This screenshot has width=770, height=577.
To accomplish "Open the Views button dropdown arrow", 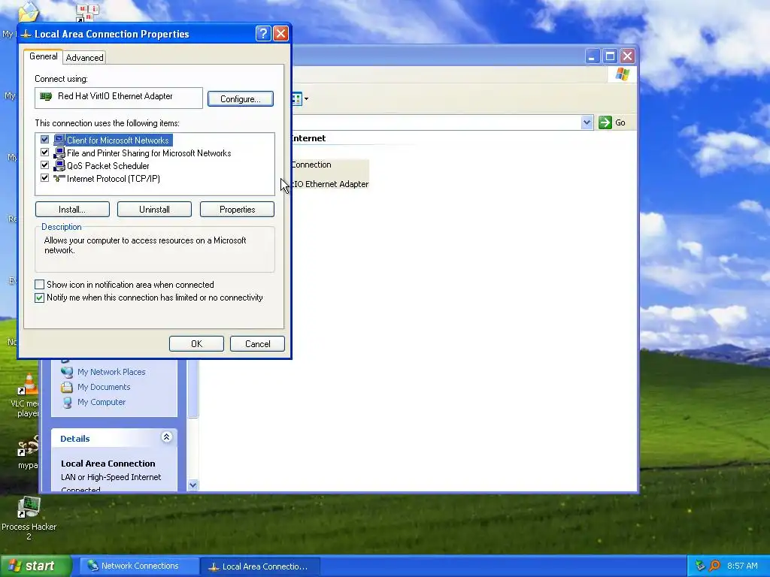I will 307,98.
